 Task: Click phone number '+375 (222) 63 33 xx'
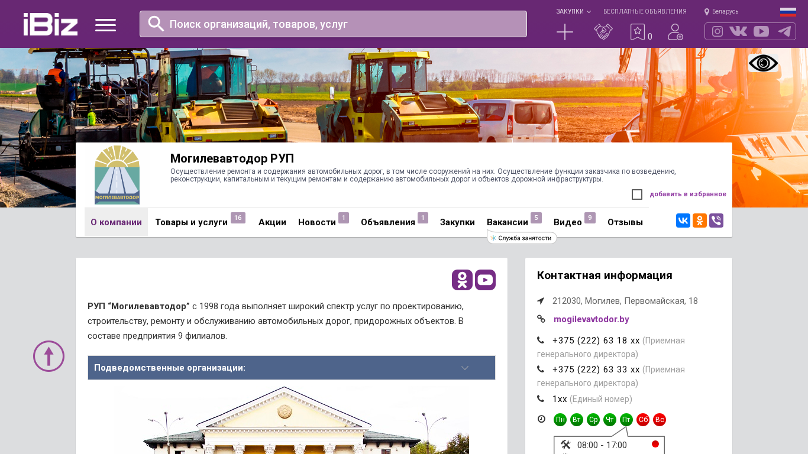pos(596,369)
